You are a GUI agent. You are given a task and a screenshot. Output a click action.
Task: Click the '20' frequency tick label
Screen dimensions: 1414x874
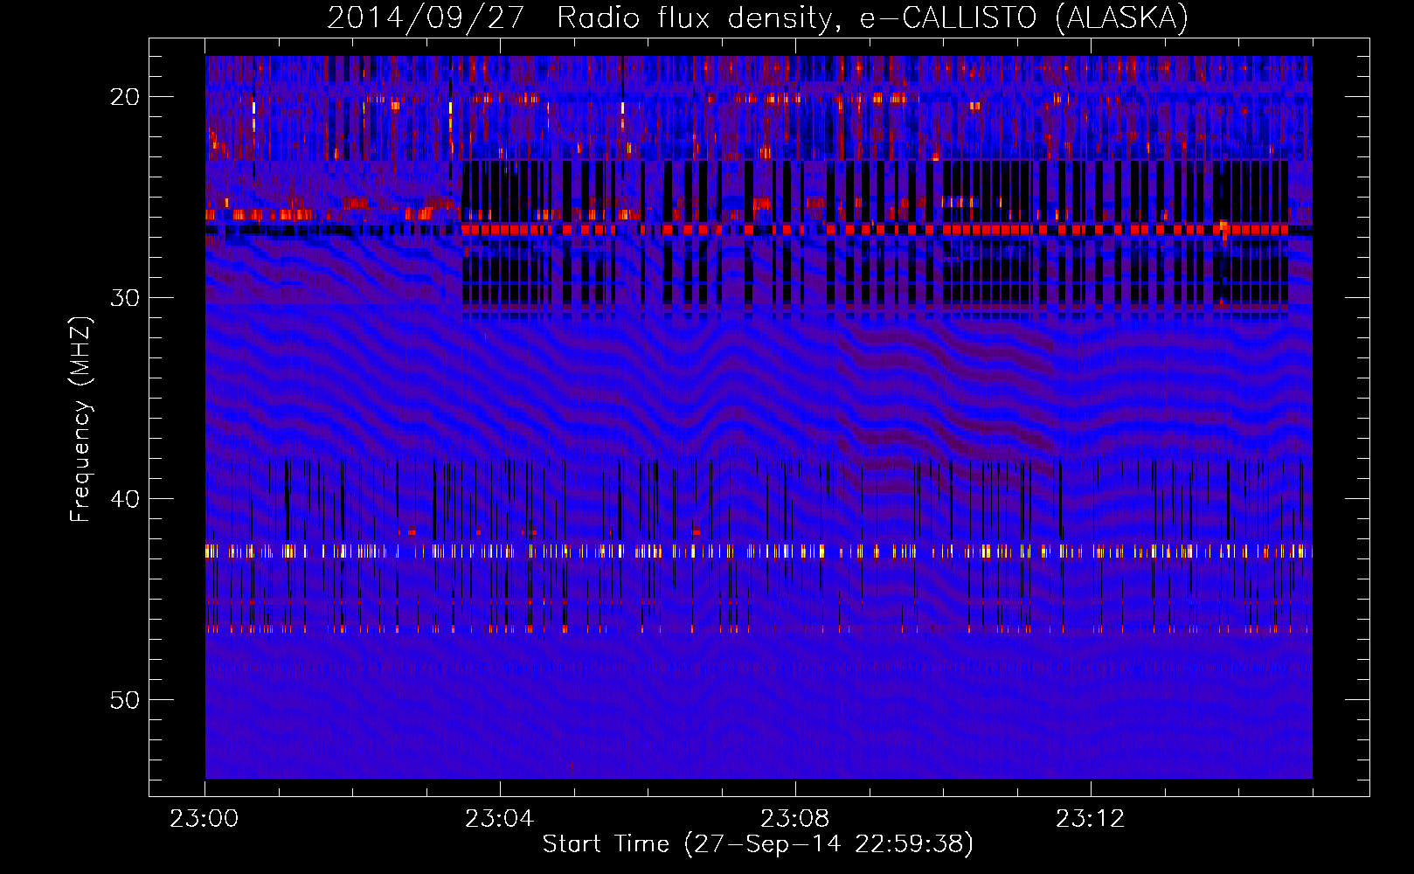(126, 97)
